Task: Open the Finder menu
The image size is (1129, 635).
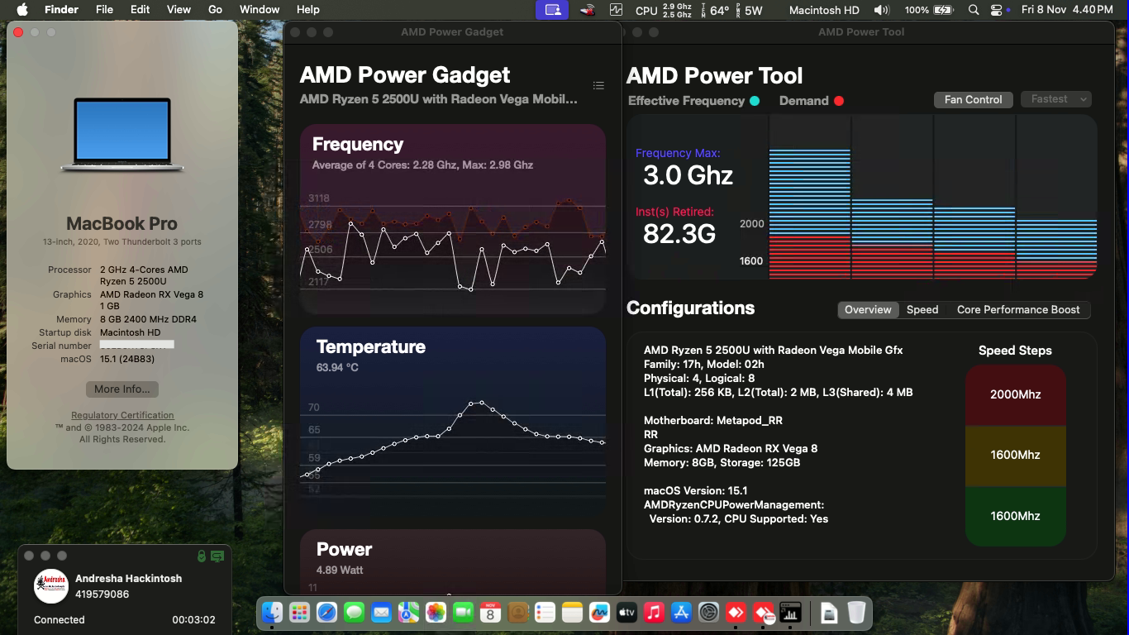Action: pos(61,10)
